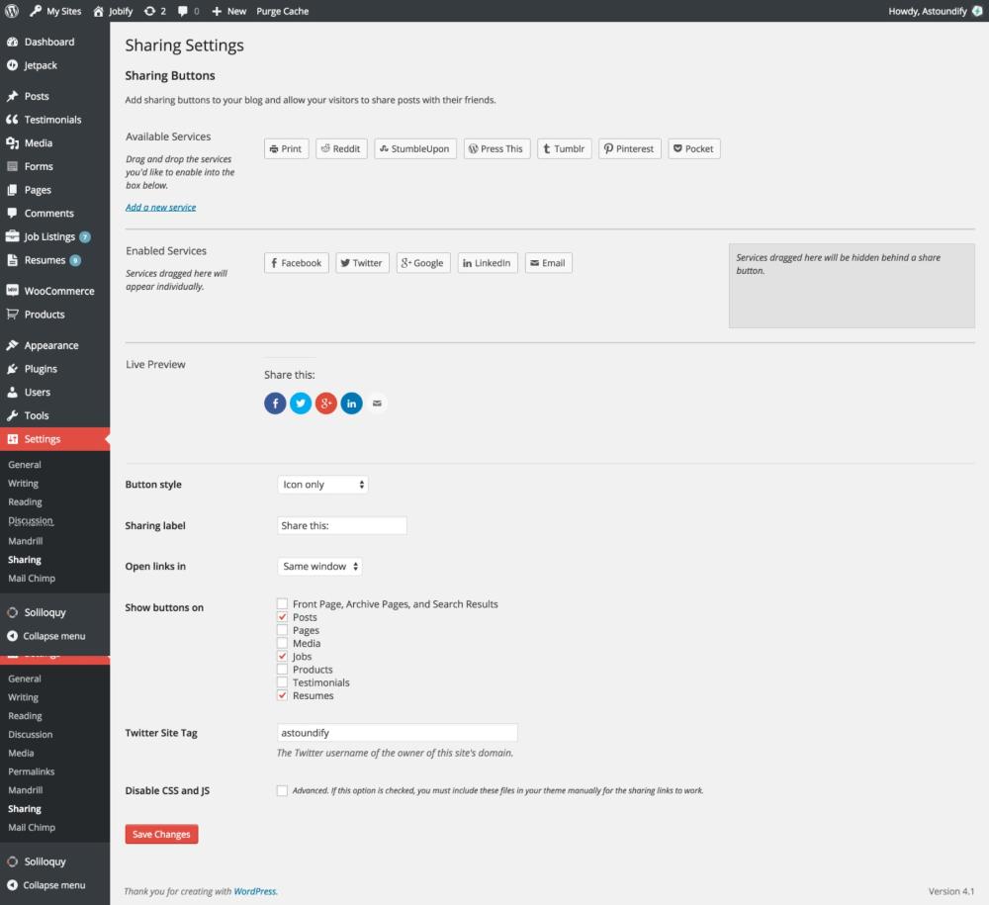Click the round Facebook icon in Live Preview
The height and width of the screenshot is (905, 989).
click(x=275, y=403)
